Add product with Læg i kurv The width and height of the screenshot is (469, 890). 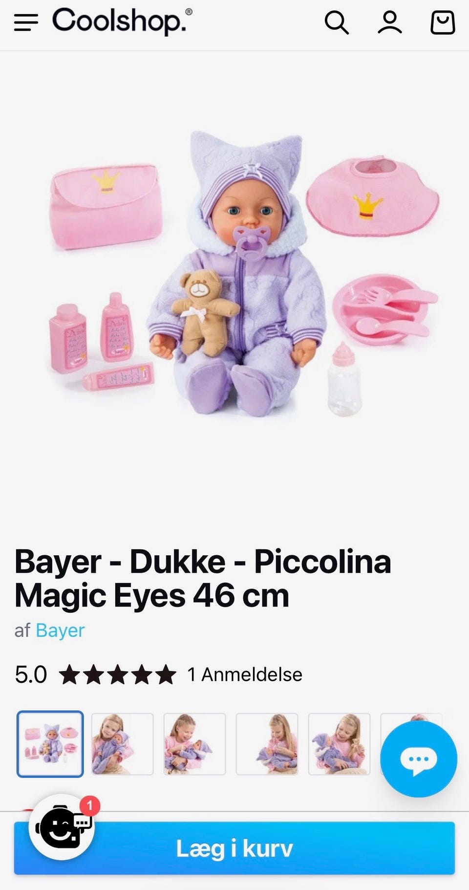pos(234,848)
